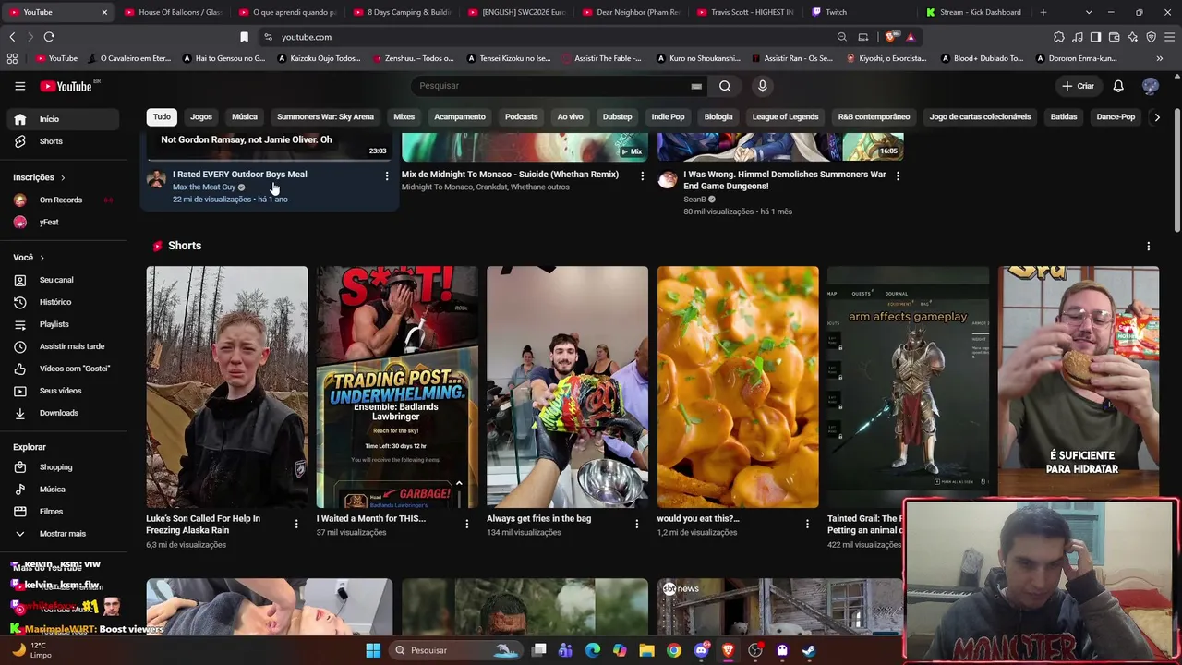Open the Max the Meat Guy channel link

(x=204, y=187)
